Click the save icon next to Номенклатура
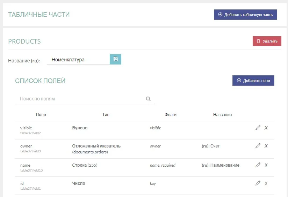 115,59
